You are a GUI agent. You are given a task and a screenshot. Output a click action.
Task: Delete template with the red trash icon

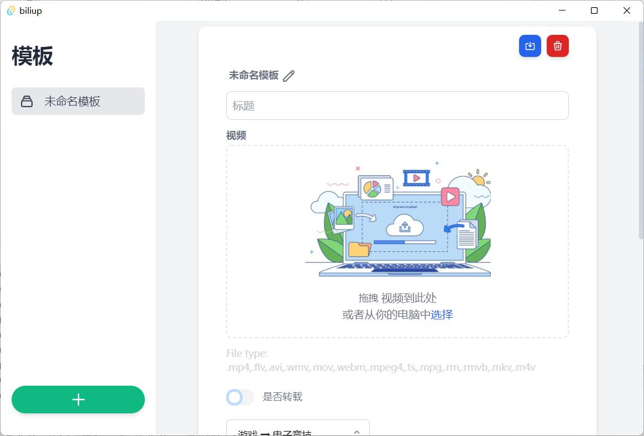(x=557, y=46)
